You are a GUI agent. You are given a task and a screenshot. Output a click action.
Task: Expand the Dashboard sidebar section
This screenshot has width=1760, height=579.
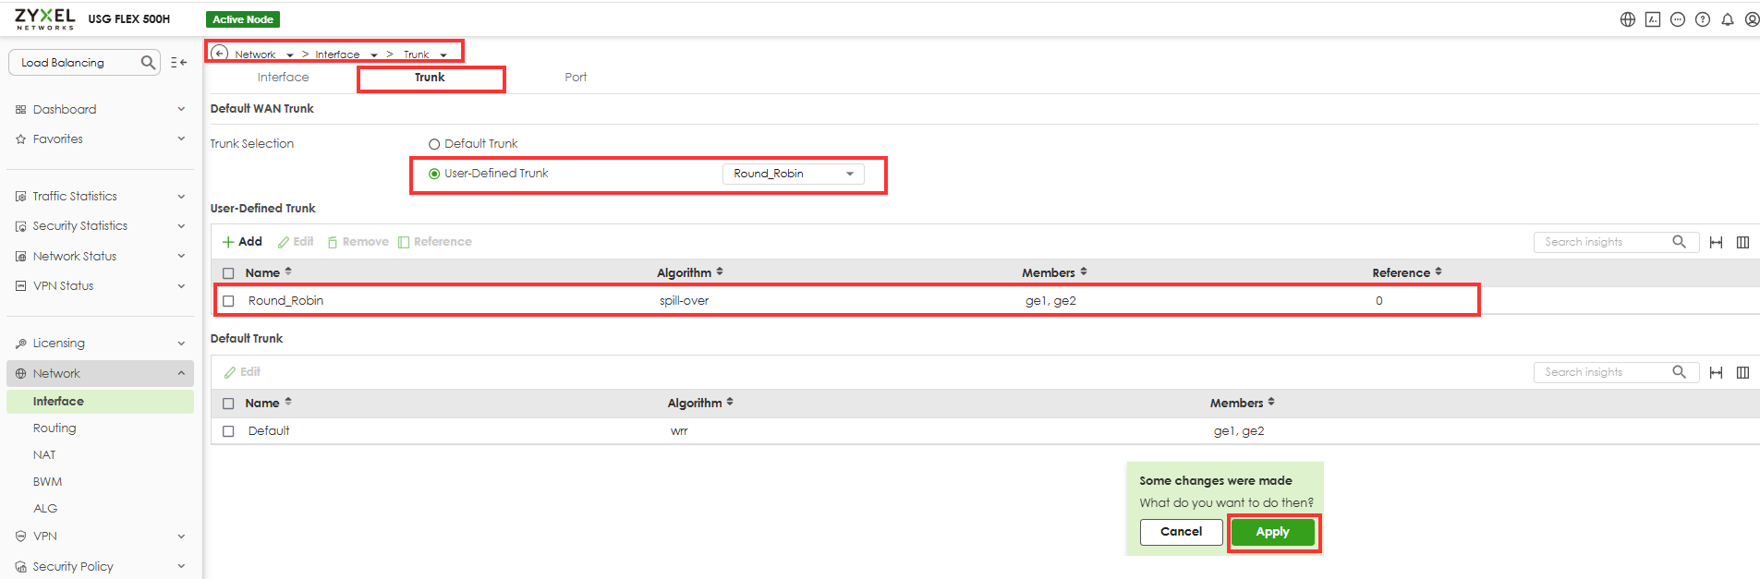tap(100, 109)
